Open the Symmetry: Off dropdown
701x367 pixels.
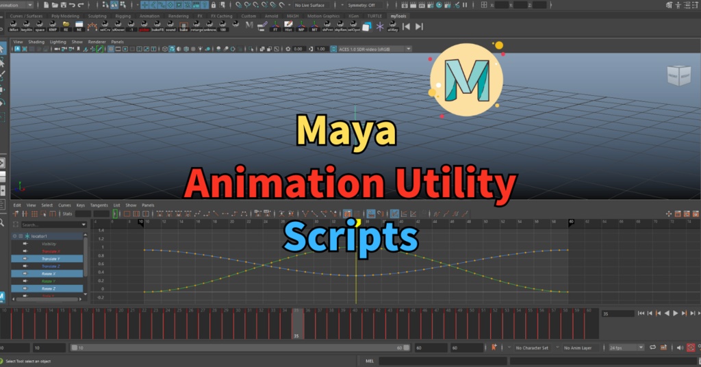(x=364, y=5)
